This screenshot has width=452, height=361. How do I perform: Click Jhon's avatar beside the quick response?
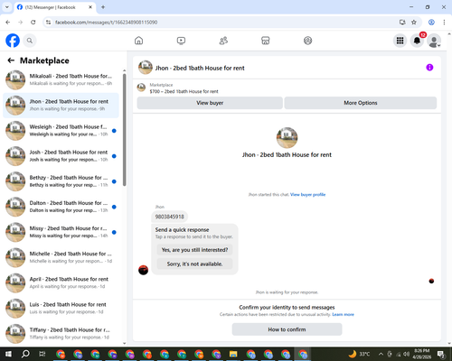[x=143, y=270]
